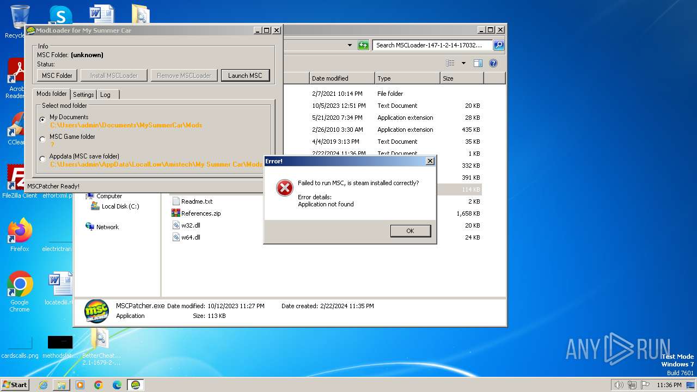Click the Launch MSC button
Screen dimensions: 697x392
pos(245,76)
